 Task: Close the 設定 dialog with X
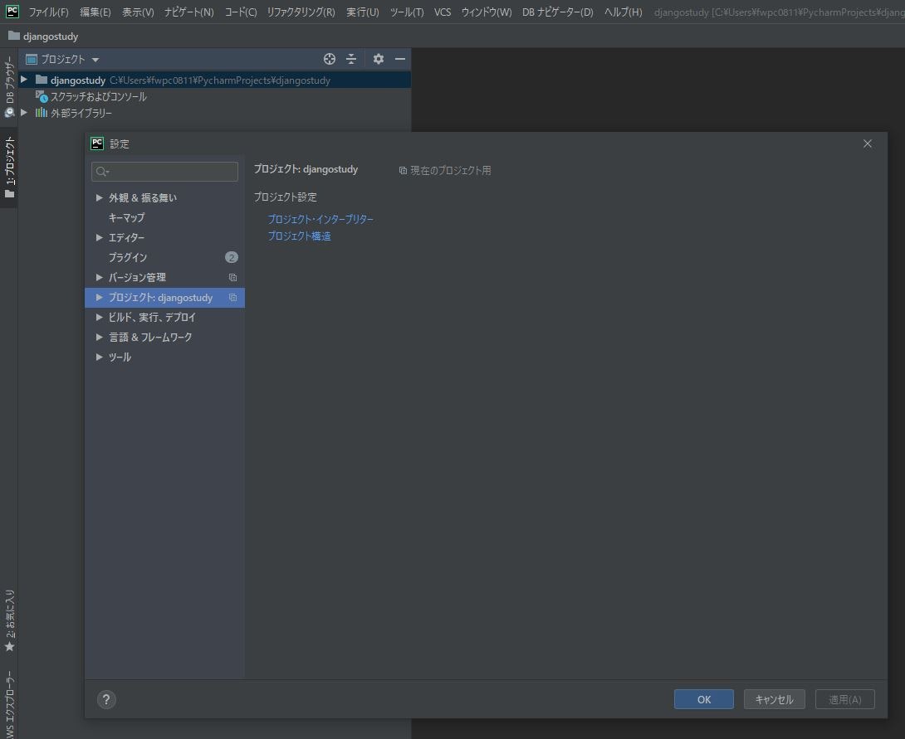868,143
